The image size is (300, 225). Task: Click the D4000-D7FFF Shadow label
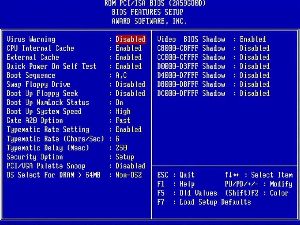[191, 75]
